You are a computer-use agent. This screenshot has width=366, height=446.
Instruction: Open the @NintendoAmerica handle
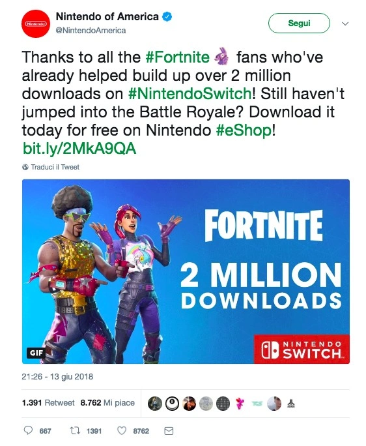91,31
